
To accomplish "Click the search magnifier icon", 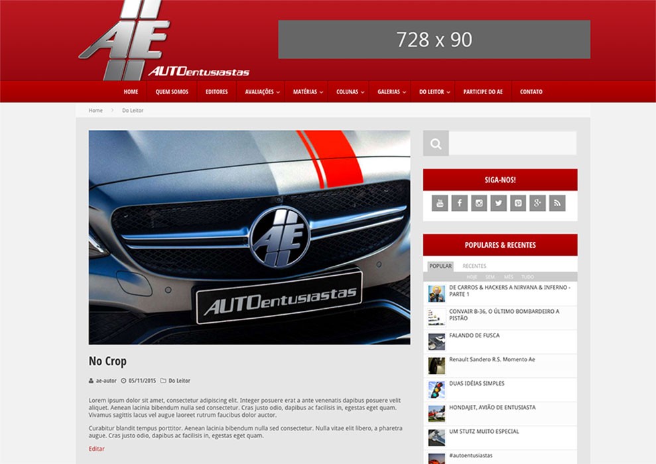I will 436,143.
